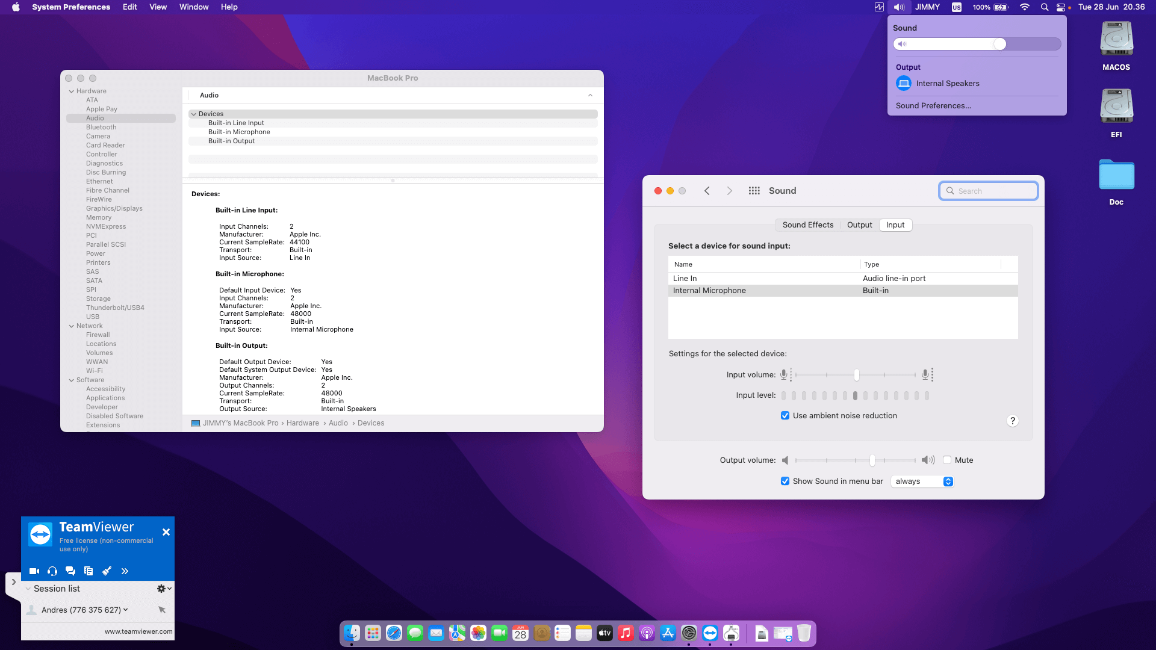Open the Trash in the Dock
Viewport: 1156px width, 650px height.
[x=804, y=633]
